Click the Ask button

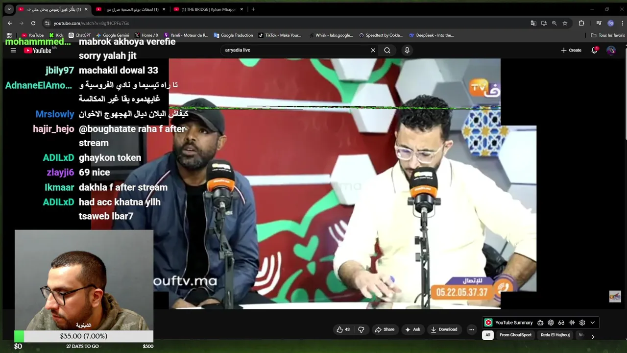coord(412,329)
